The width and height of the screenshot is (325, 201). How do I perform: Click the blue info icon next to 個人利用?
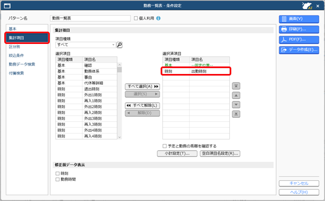(x=158, y=18)
